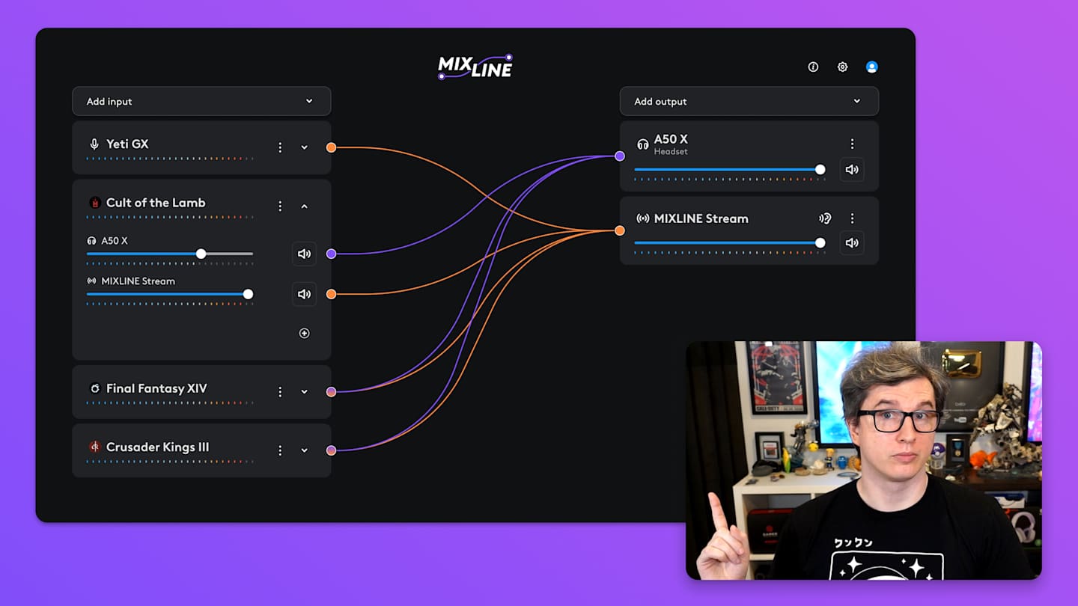Open Yeti GX three-dot menu

[280, 147]
